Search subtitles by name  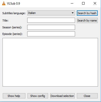coord(87,21)
